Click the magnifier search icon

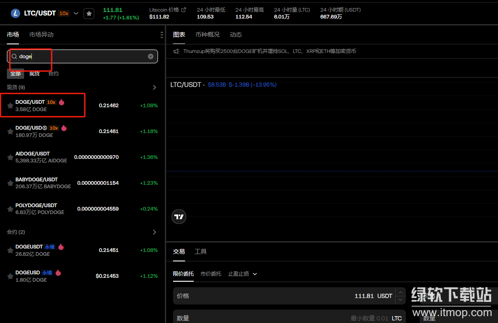tap(14, 56)
